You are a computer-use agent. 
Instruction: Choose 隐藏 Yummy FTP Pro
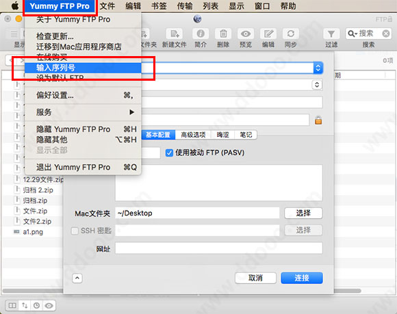click(83, 129)
